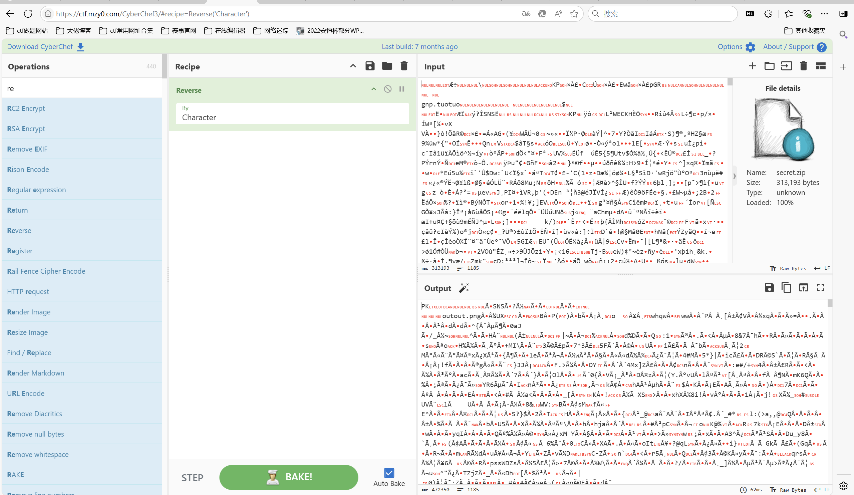The width and height of the screenshot is (854, 495).
Task: Select the HTTP request operation
Action: [82, 291]
